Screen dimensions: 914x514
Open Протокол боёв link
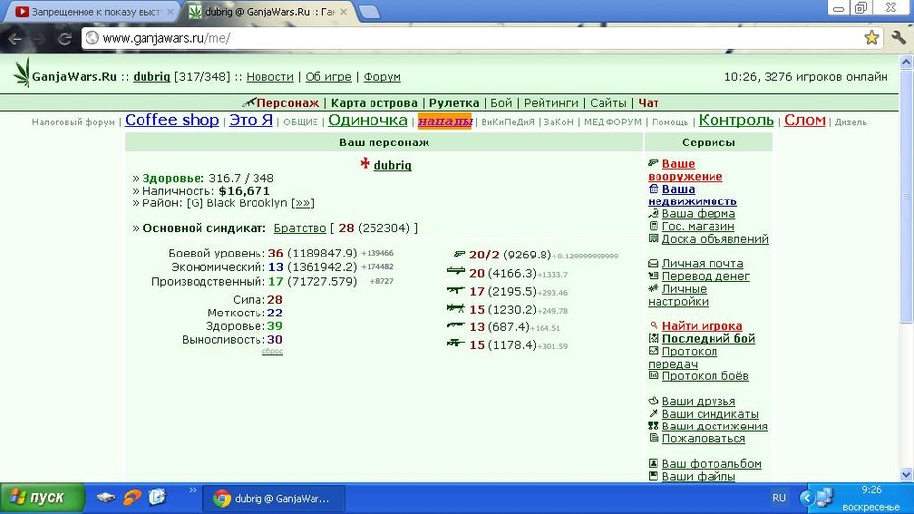point(706,375)
